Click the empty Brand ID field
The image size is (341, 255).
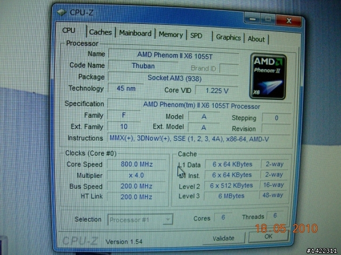click(229, 69)
